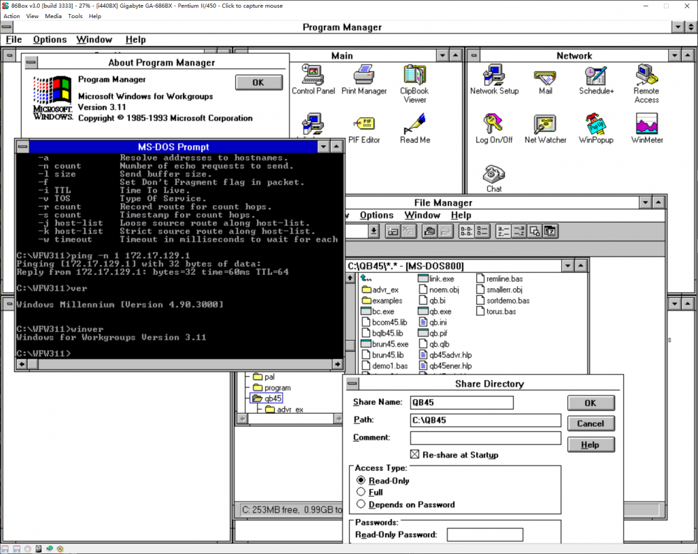This screenshot has width=698, height=554.
Task: Click Cancel in the Share Directory dialog
Action: point(591,423)
